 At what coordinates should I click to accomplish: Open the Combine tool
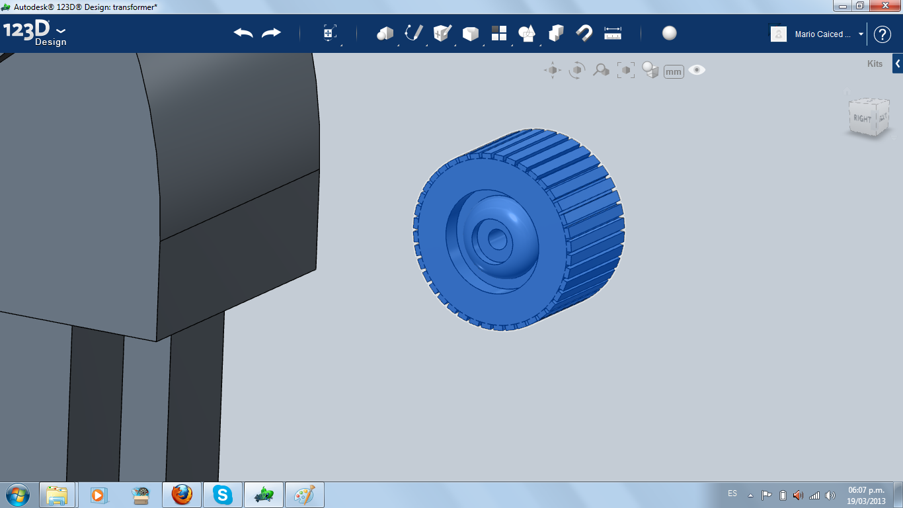point(556,33)
